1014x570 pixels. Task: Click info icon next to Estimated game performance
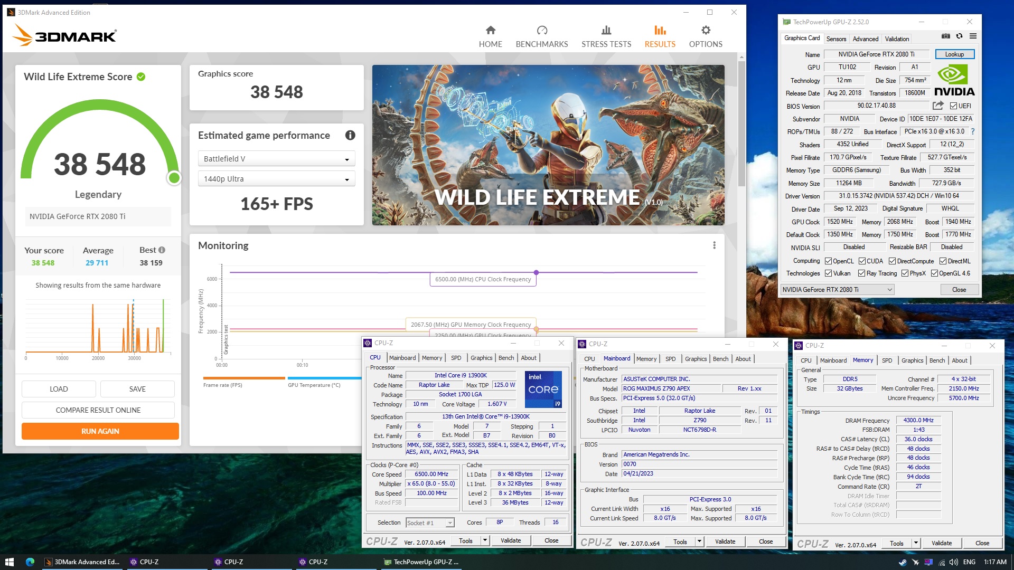pos(350,135)
